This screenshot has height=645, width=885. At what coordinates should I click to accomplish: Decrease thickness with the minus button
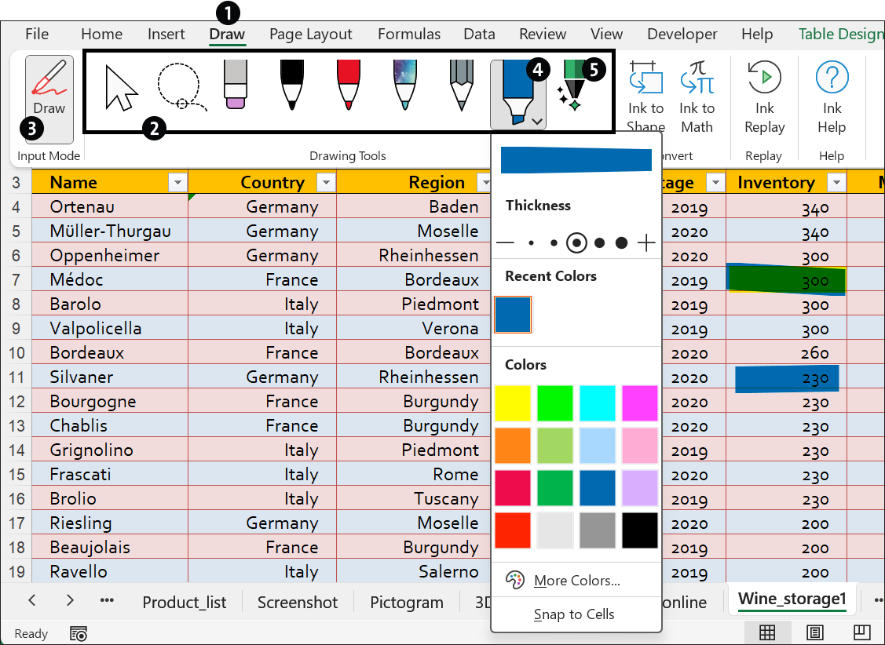click(505, 243)
